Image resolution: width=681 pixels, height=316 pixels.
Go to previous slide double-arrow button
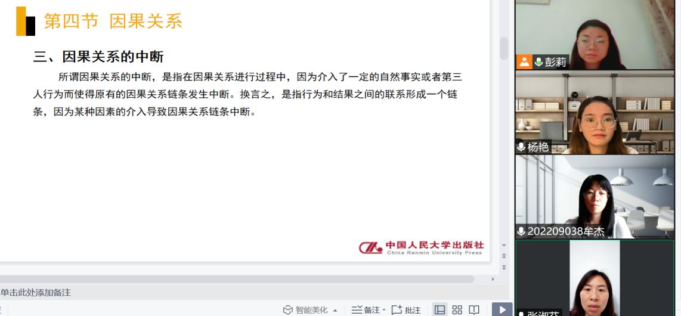tap(504, 256)
